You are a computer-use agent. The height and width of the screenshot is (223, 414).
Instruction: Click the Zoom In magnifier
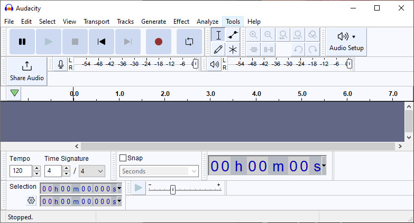tap(253, 35)
